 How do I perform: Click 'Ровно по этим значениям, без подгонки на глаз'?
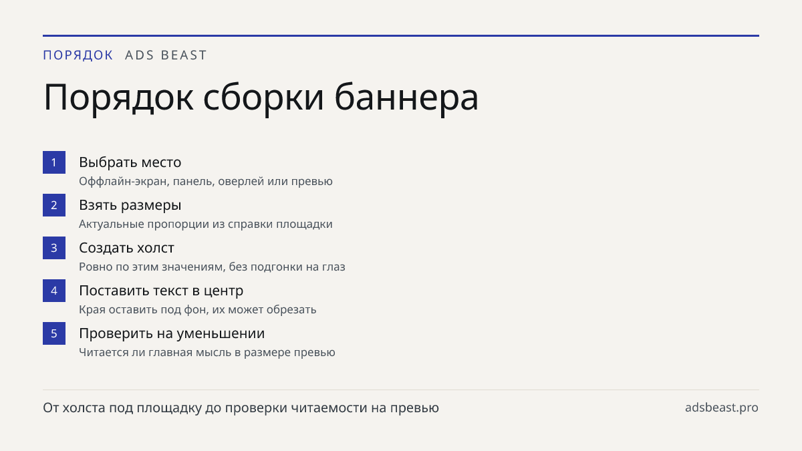(x=212, y=267)
